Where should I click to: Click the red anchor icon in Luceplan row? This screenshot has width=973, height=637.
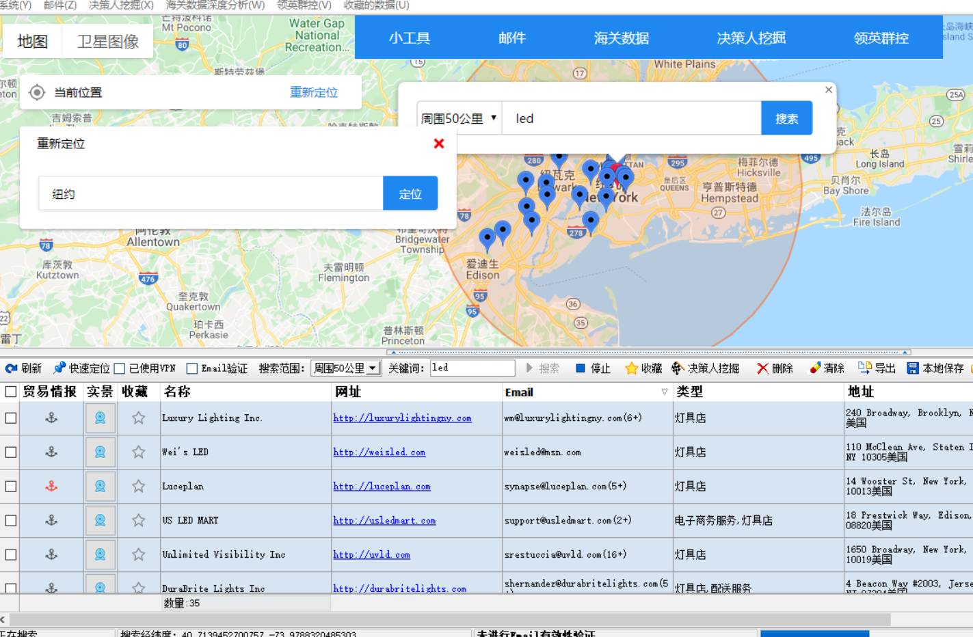point(51,486)
